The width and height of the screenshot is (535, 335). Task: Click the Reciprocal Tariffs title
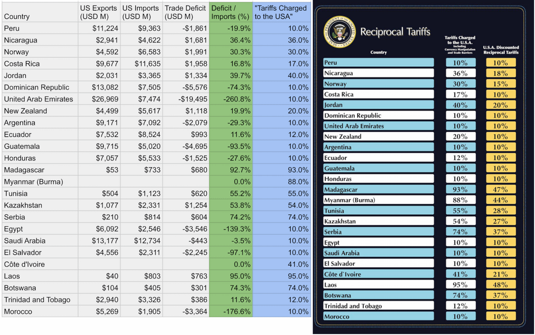tap(394, 32)
